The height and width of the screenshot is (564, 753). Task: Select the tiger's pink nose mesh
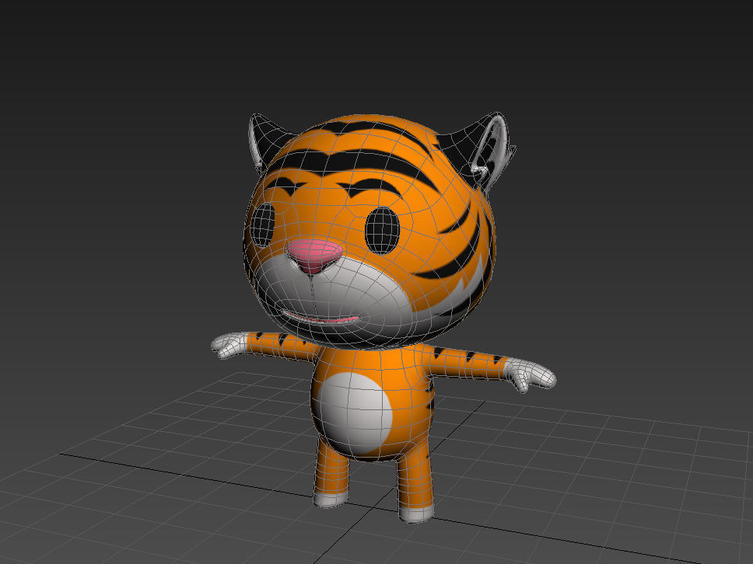[x=315, y=255]
